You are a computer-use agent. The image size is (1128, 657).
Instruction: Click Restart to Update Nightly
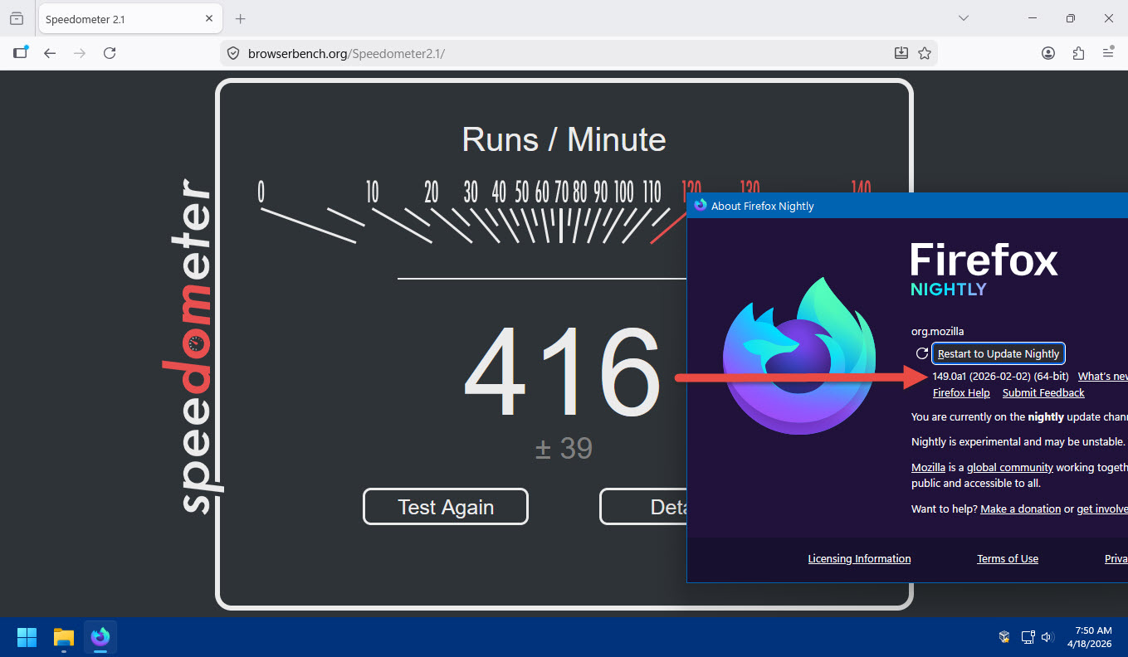(x=998, y=353)
